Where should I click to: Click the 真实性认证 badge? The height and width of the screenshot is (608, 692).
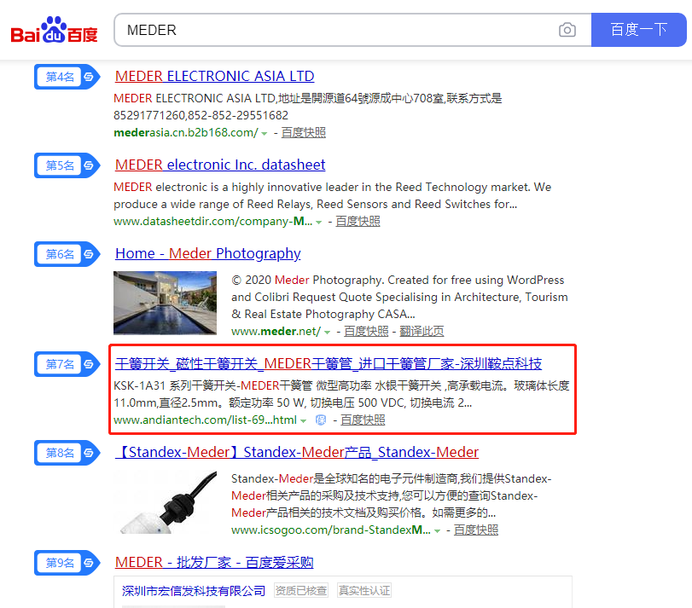pyautogui.click(x=364, y=590)
